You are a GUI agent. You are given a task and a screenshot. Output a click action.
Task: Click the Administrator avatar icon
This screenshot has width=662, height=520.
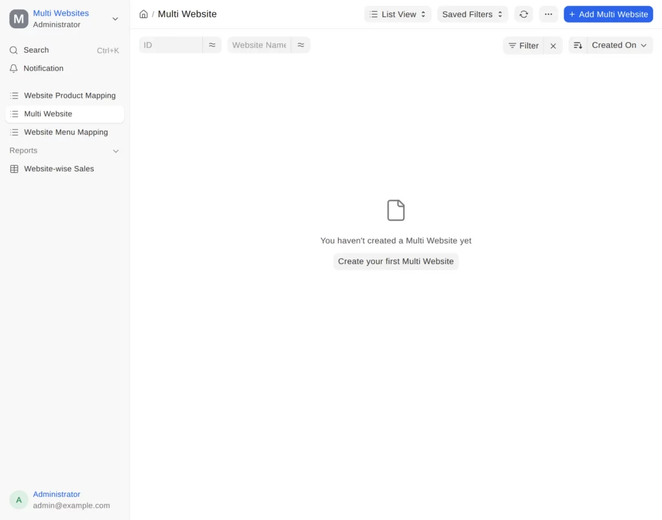click(x=19, y=500)
